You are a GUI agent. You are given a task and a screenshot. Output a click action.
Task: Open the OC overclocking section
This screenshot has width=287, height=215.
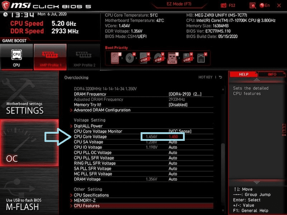tap(29, 143)
